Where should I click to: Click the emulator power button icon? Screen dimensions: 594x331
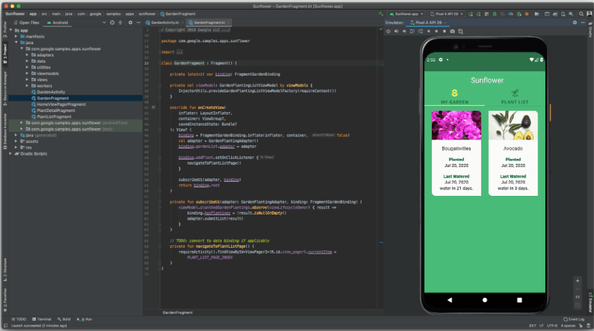point(388,31)
